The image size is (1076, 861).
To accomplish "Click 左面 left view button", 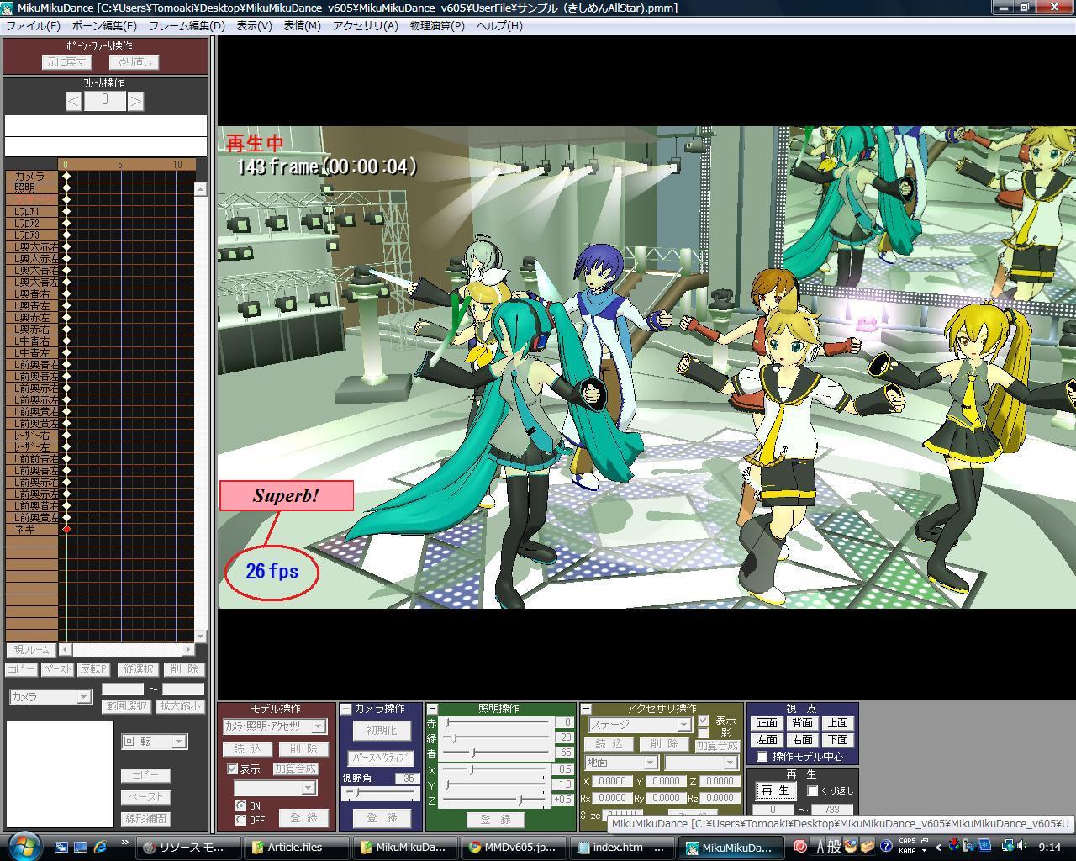I will click(767, 740).
